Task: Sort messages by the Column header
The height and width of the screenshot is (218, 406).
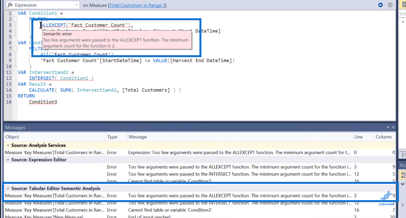Action: click(x=385, y=137)
